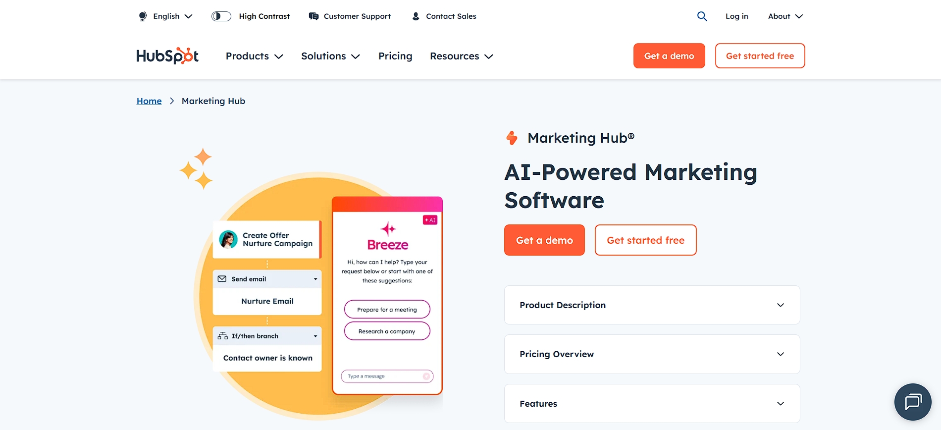Click the globe language icon
Viewport: 941px width, 430px height.
[143, 16]
